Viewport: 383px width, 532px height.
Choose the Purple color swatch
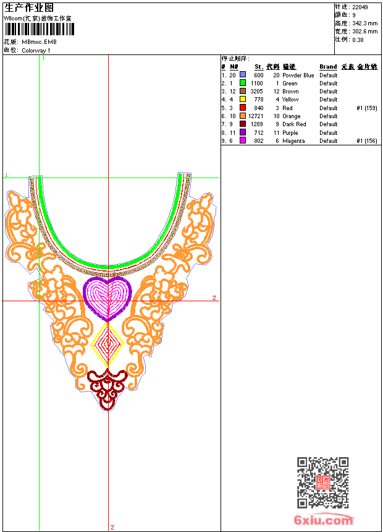243,132
